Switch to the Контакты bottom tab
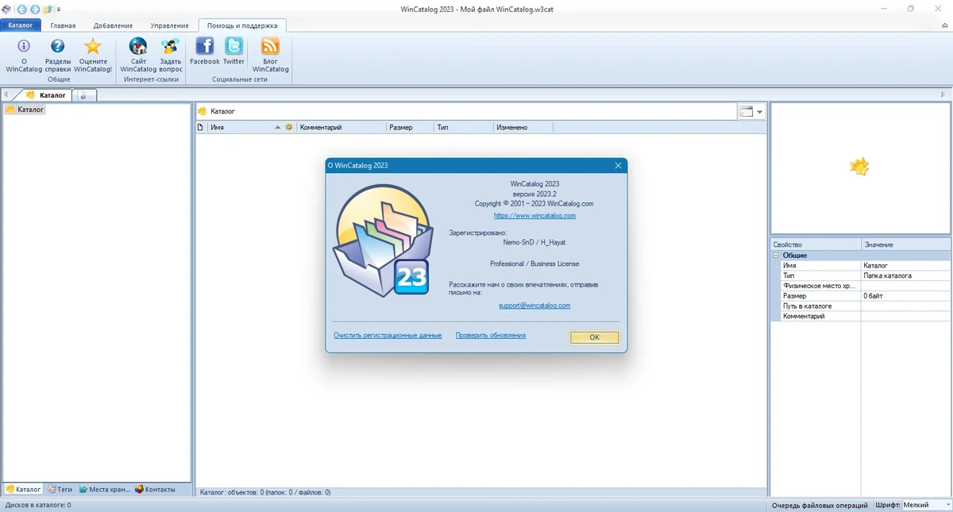Screen dimensions: 953x512 156,489
